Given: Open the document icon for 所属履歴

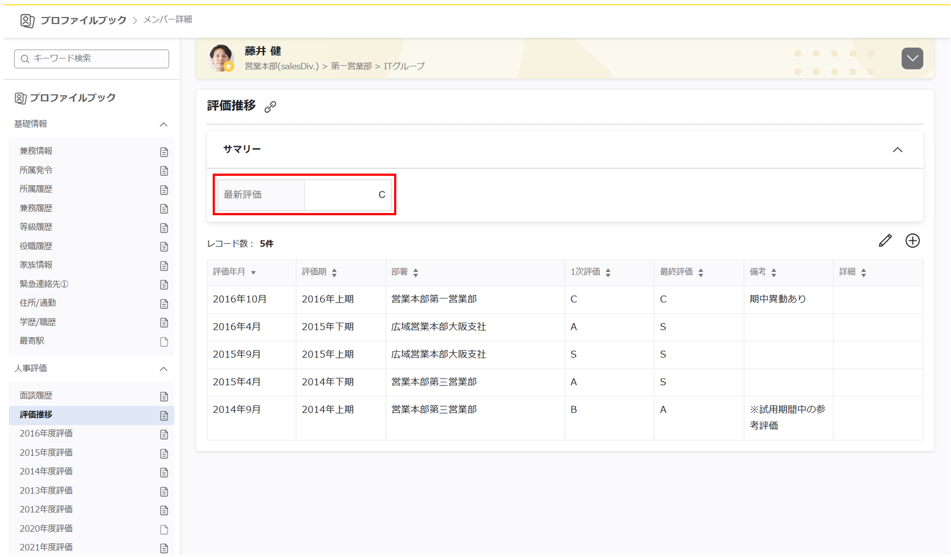Looking at the screenshot, I should click(x=164, y=190).
